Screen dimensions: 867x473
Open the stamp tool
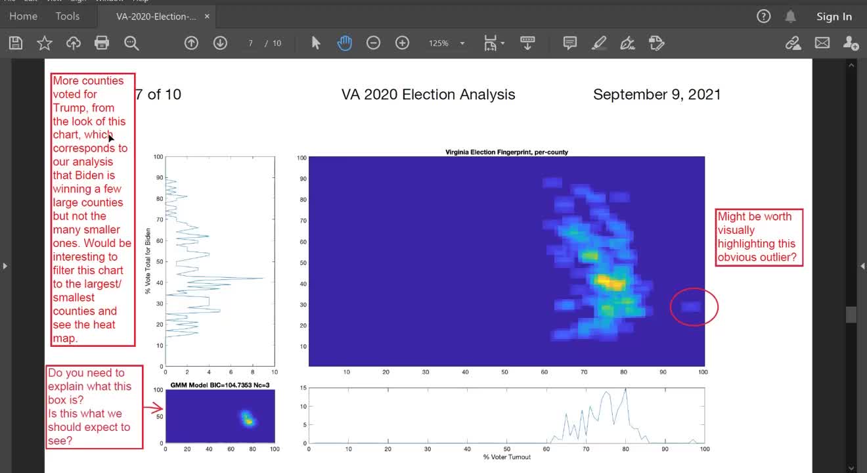tap(656, 43)
